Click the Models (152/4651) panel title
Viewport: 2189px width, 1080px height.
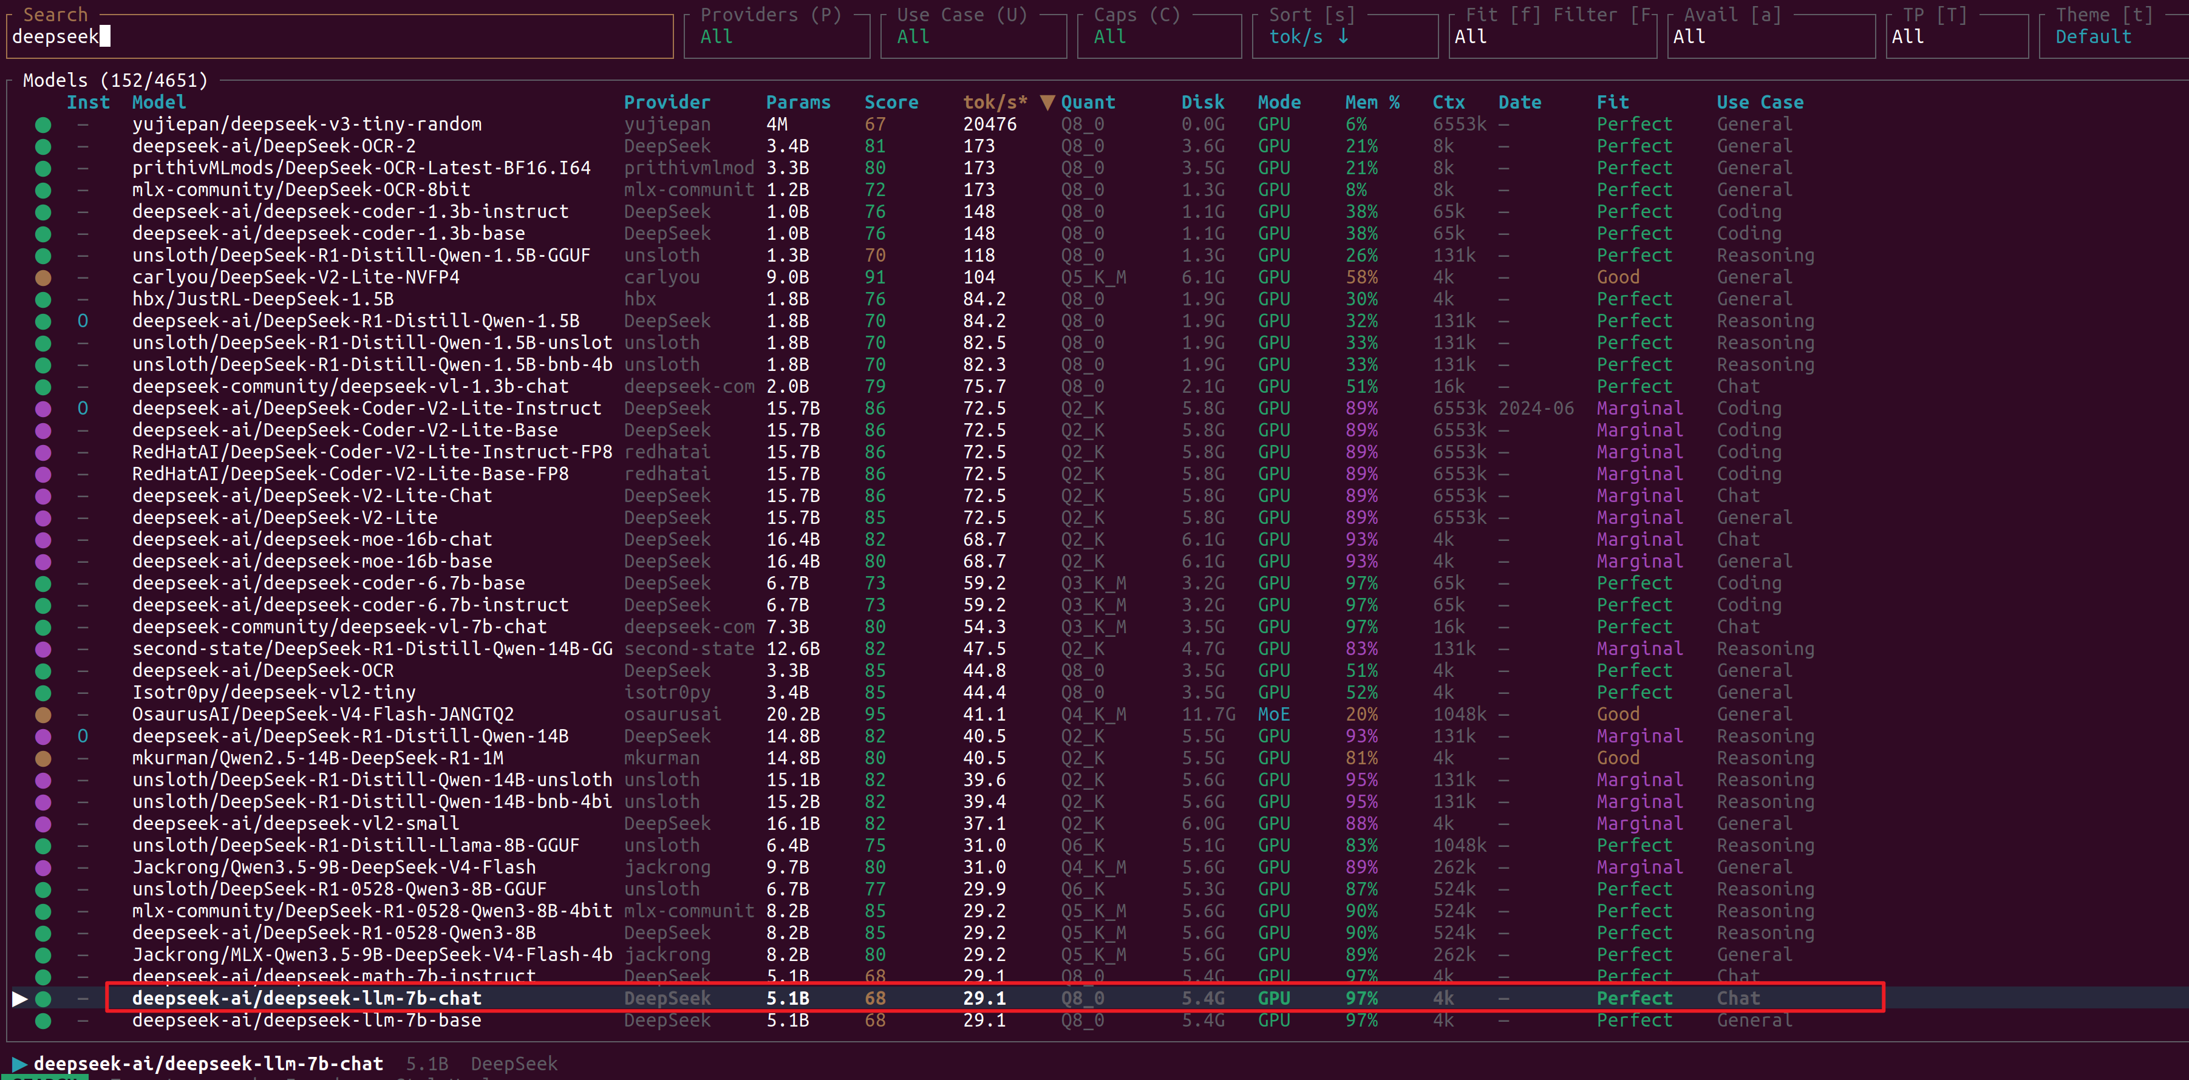115,81
